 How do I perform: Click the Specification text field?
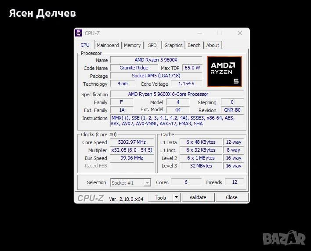click(177, 94)
